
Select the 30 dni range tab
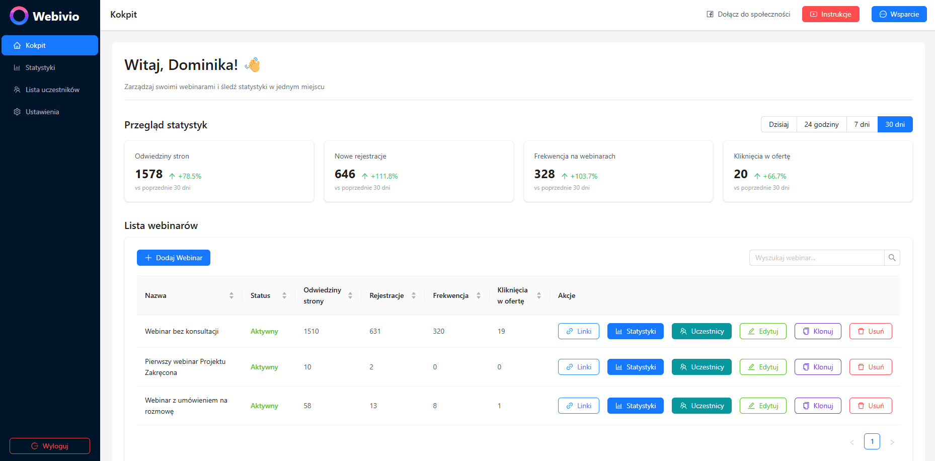[x=895, y=124]
